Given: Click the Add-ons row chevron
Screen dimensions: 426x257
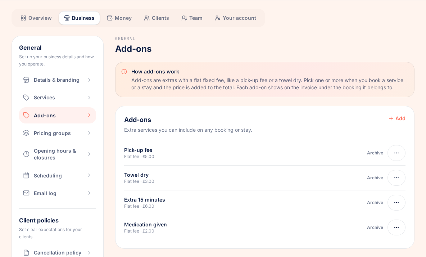Looking at the screenshot, I should point(89,115).
